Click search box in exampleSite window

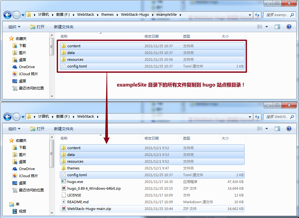click(x=279, y=15)
